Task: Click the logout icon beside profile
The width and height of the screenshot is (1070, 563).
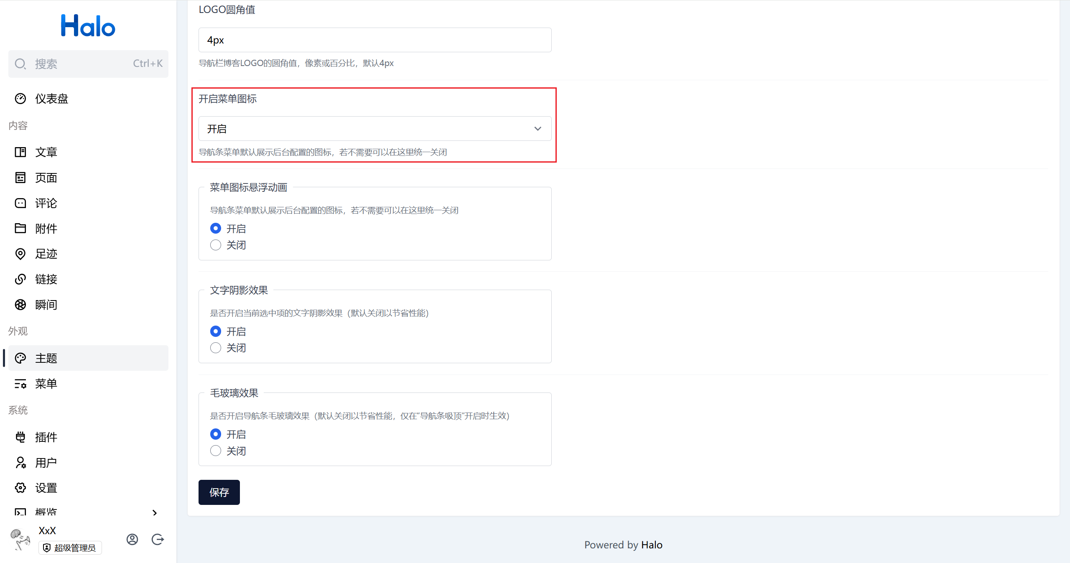Action: (158, 540)
